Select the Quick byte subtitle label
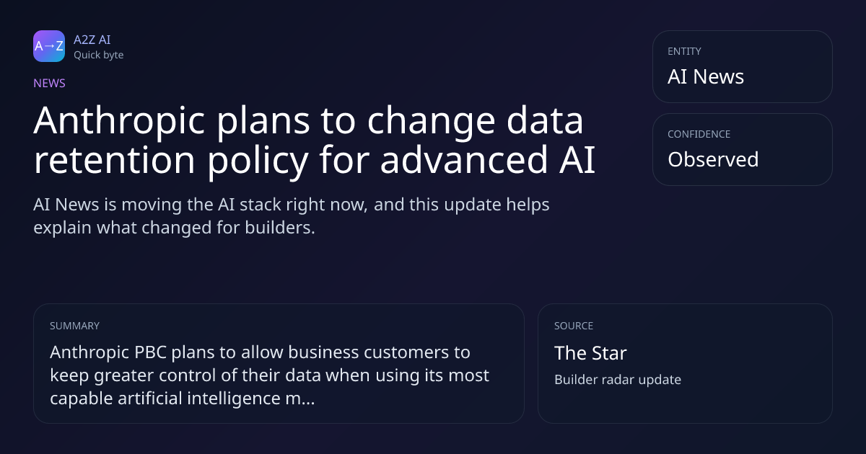866x454 pixels. click(98, 55)
